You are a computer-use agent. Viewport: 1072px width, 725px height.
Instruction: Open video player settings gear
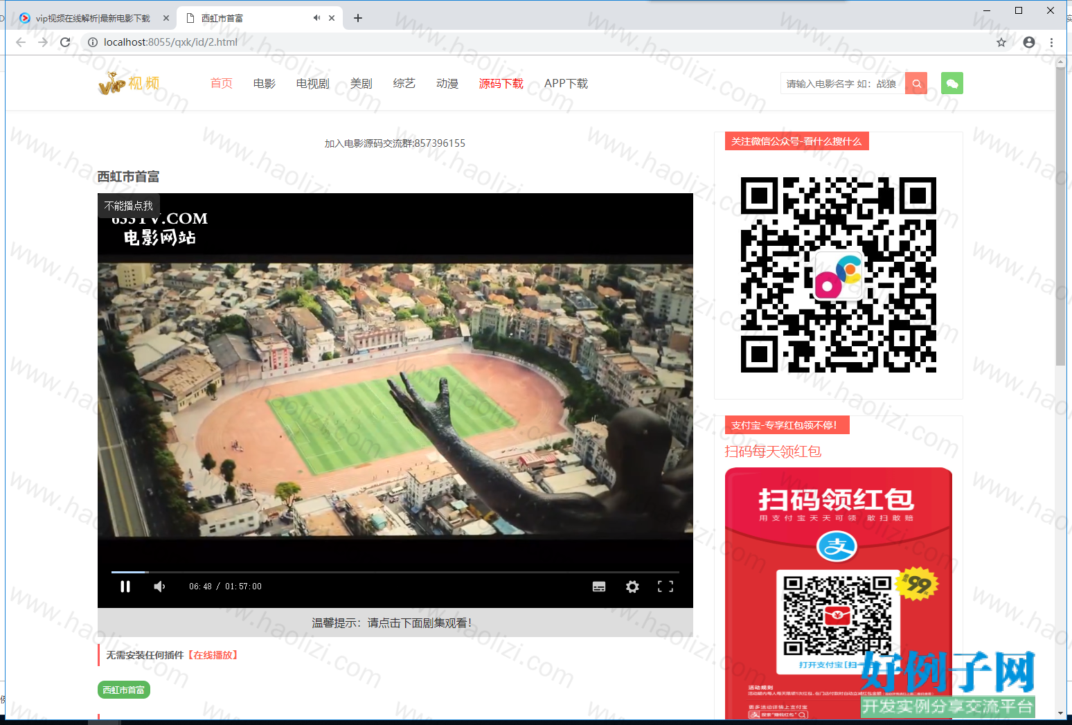click(632, 587)
